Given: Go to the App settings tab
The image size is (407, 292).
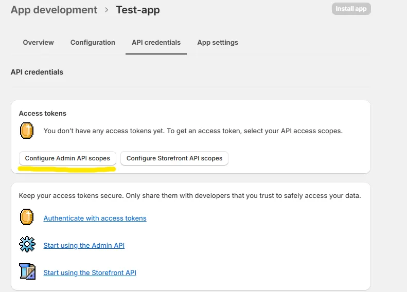Looking at the screenshot, I should pos(218,42).
